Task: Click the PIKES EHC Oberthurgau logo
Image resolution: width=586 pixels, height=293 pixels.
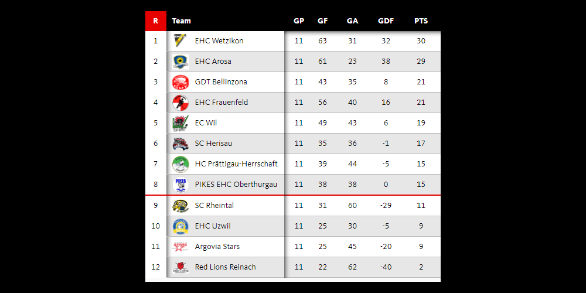Action: point(180,185)
